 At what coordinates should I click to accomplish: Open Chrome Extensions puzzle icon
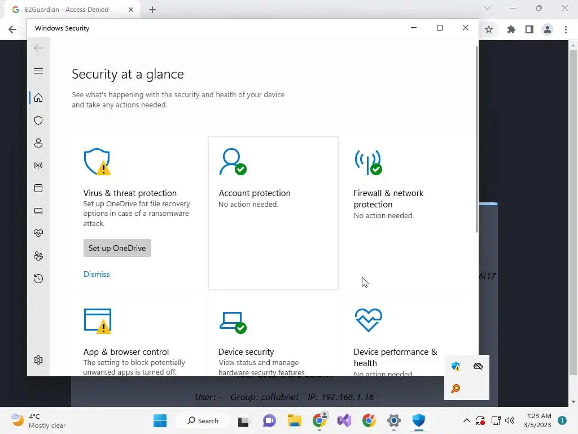point(511,29)
